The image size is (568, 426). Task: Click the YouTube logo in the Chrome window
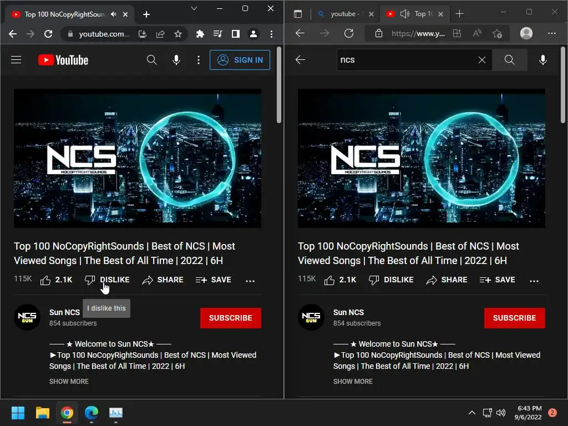tap(63, 60)
